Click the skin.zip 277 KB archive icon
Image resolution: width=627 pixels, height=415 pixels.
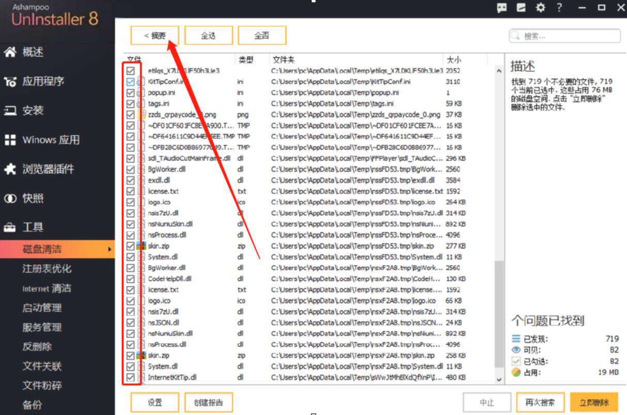[x=141, y=246]
